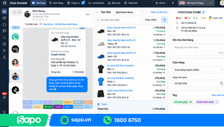Screen dimensions: 224x127
Task: Click the blue Quan... quick tag
Action: pos(68,107)
